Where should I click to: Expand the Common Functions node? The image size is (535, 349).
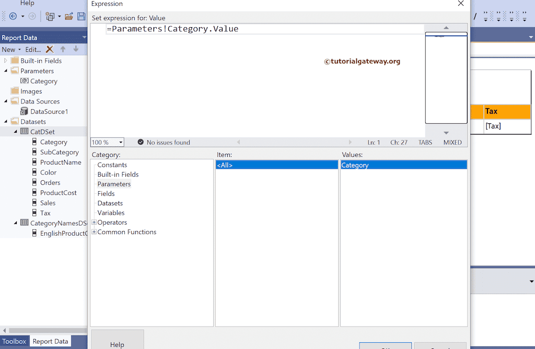pyautogui.click(x=94, y=231)
